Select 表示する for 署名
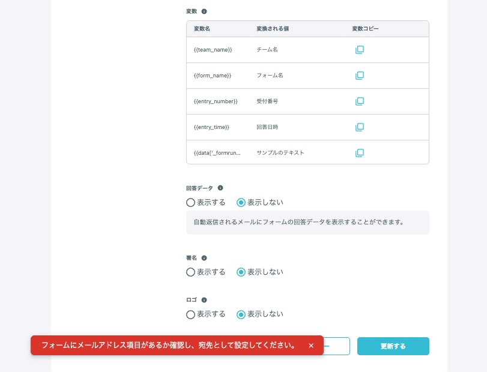487x372 pixels. [191, 272]
